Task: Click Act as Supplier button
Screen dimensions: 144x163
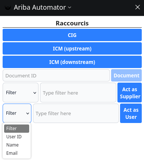Action: pyautogui.click(x=130, y=93)
